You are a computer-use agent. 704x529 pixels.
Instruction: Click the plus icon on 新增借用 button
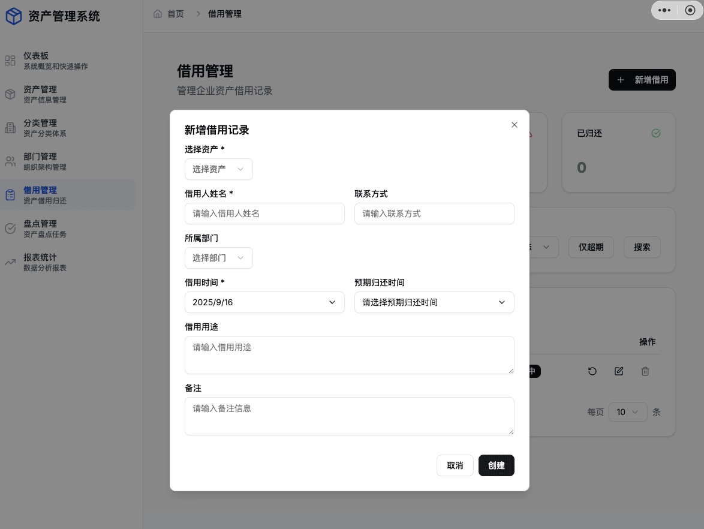621,80
